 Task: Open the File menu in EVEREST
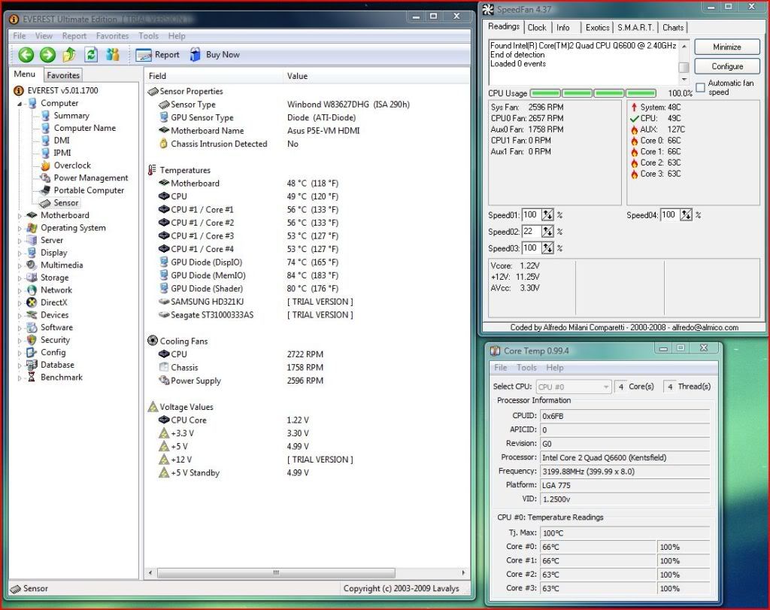coord(19,36)
